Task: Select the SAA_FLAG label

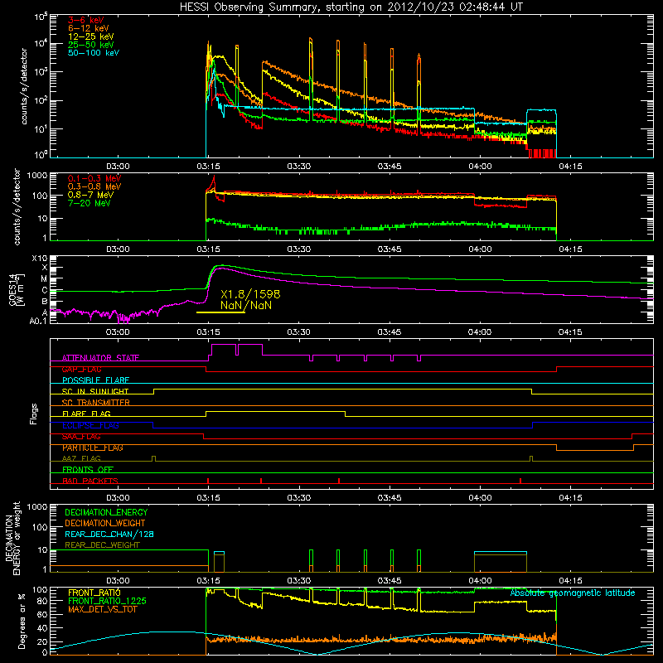Action: point(81,437)
